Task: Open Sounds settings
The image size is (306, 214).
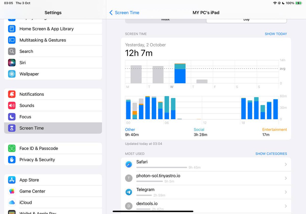Action: tap(53, 105)
